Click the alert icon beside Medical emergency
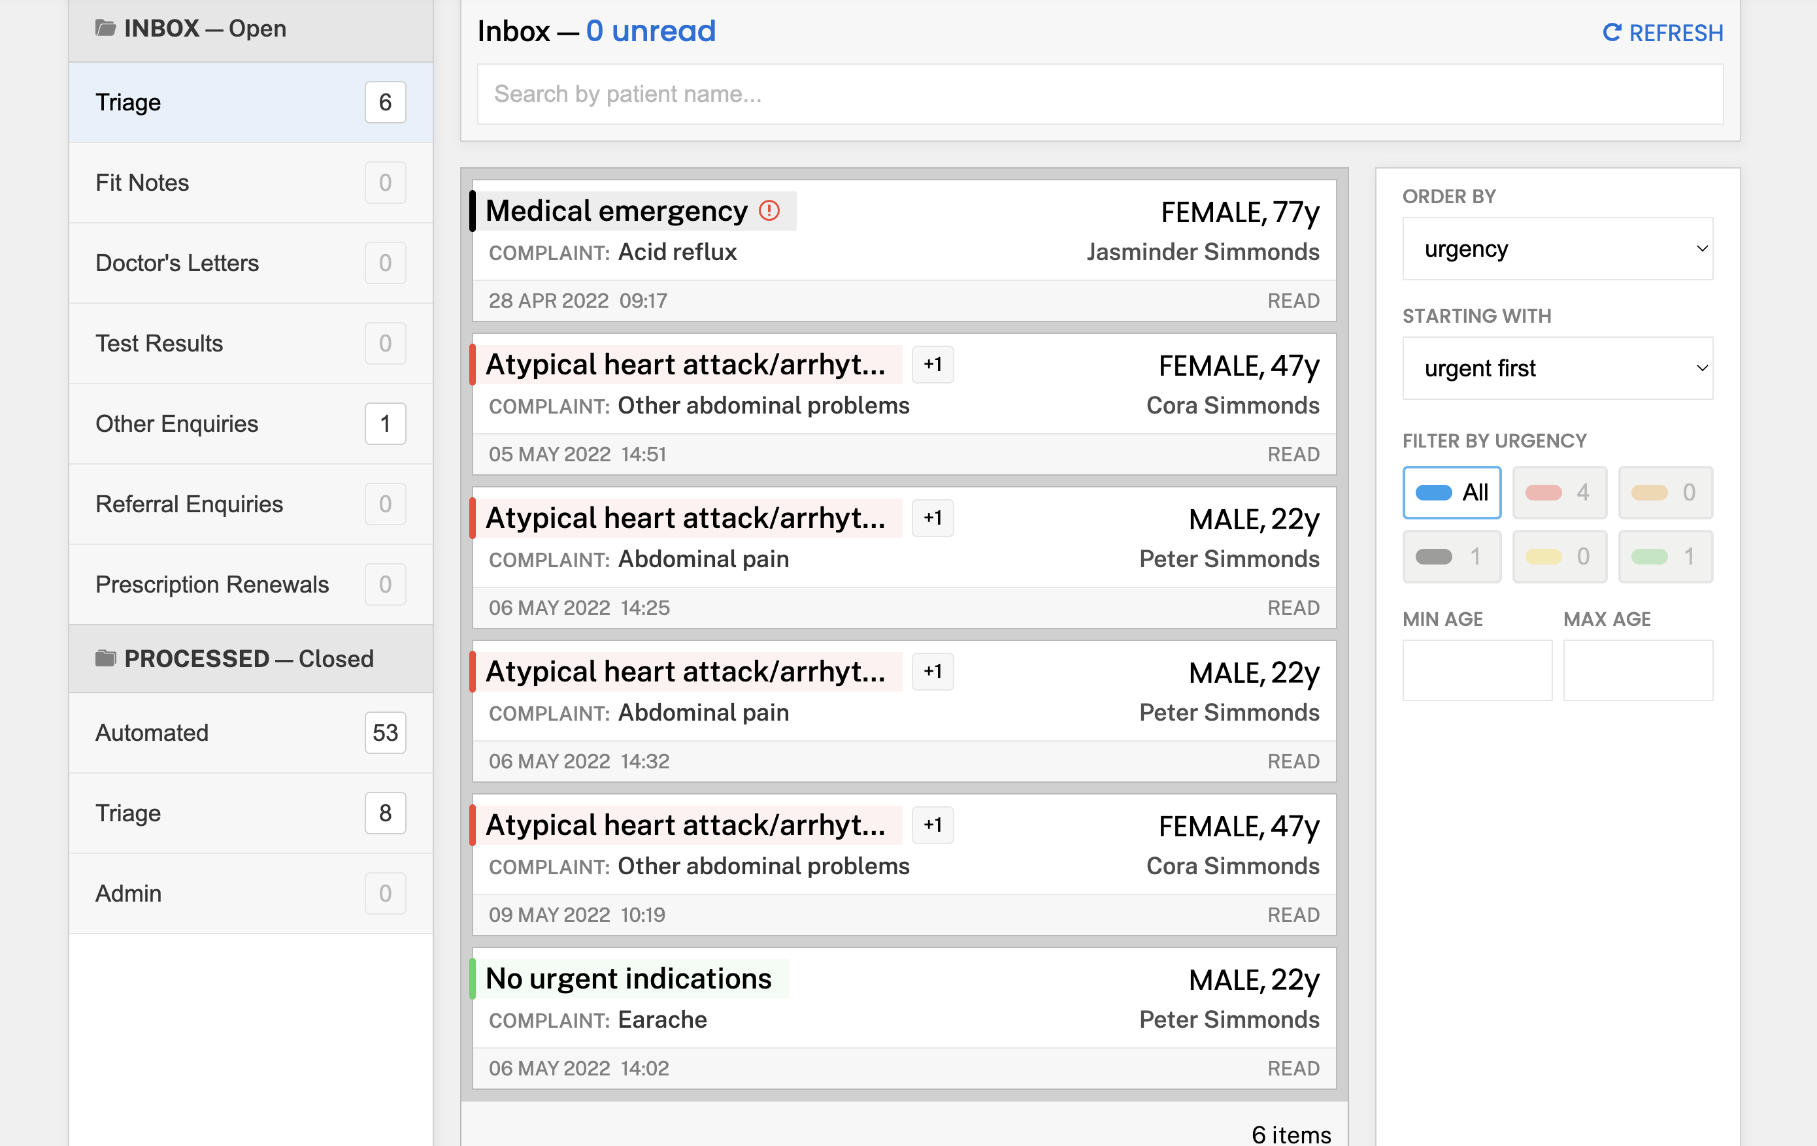 coord(768,212)
